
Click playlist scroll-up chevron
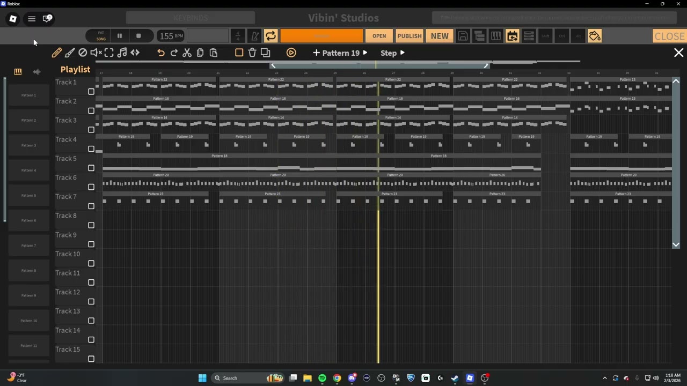(676, 81)
